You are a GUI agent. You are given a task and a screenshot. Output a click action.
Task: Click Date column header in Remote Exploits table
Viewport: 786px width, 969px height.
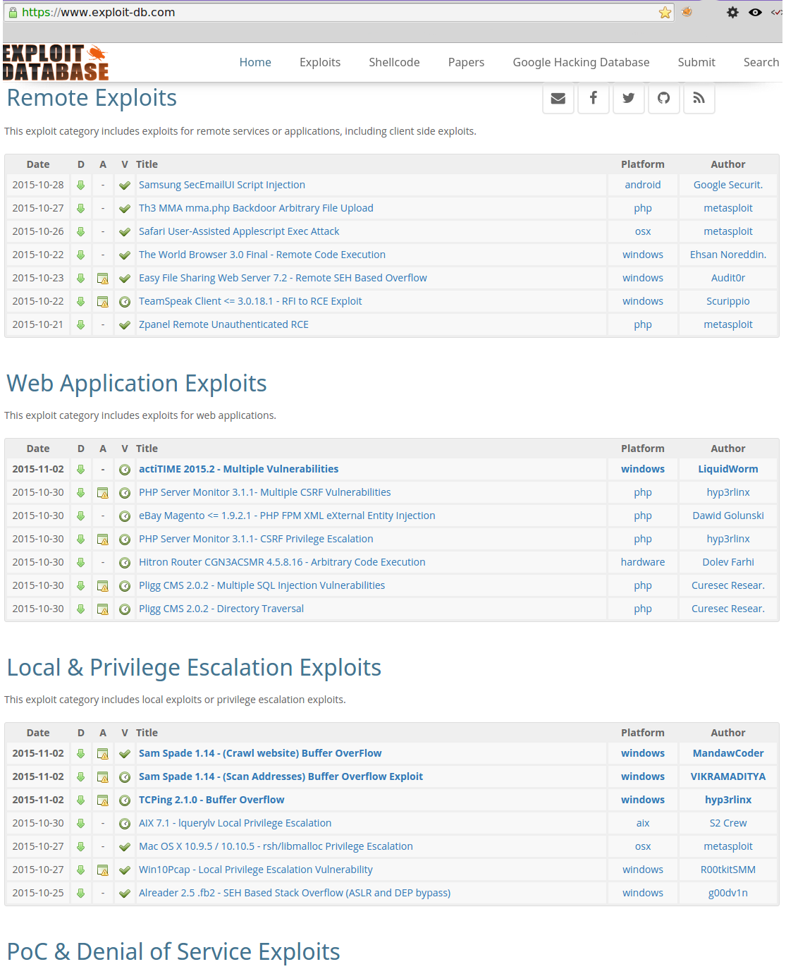point(38,164)
